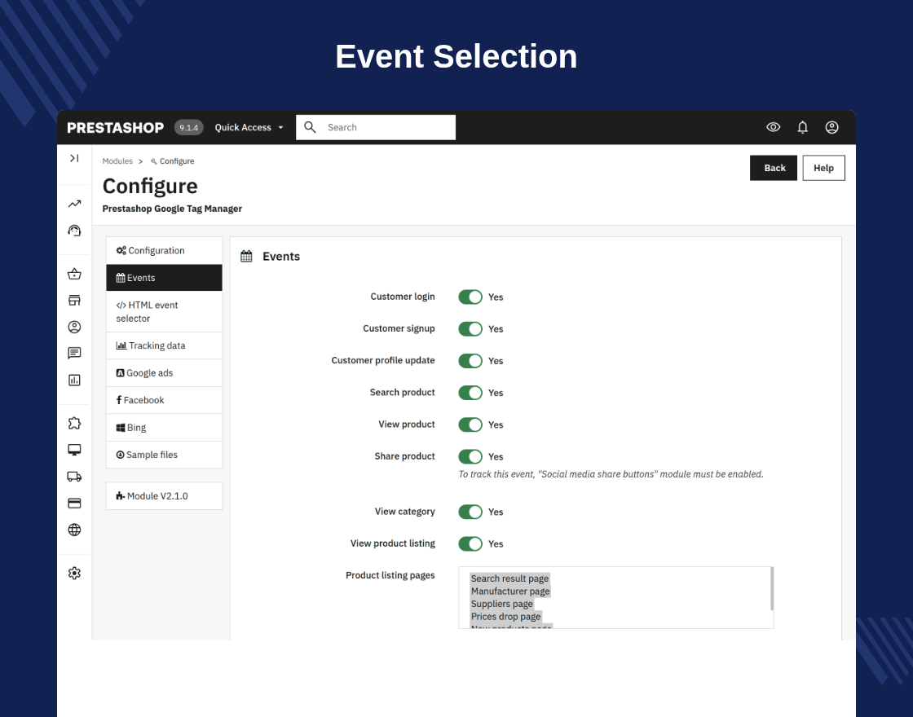This screenshot has width=913, height=717.
Task: Open Stats chart icon in sidebar
Action: point(74,380)
